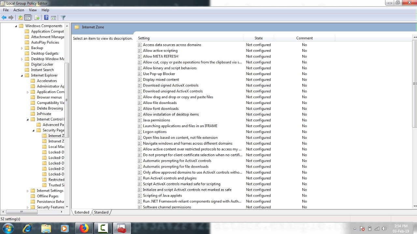Click folder icon next to InPrivate
Screen dimensions: 417x234
pyautogui.click(x=33, y=114)
